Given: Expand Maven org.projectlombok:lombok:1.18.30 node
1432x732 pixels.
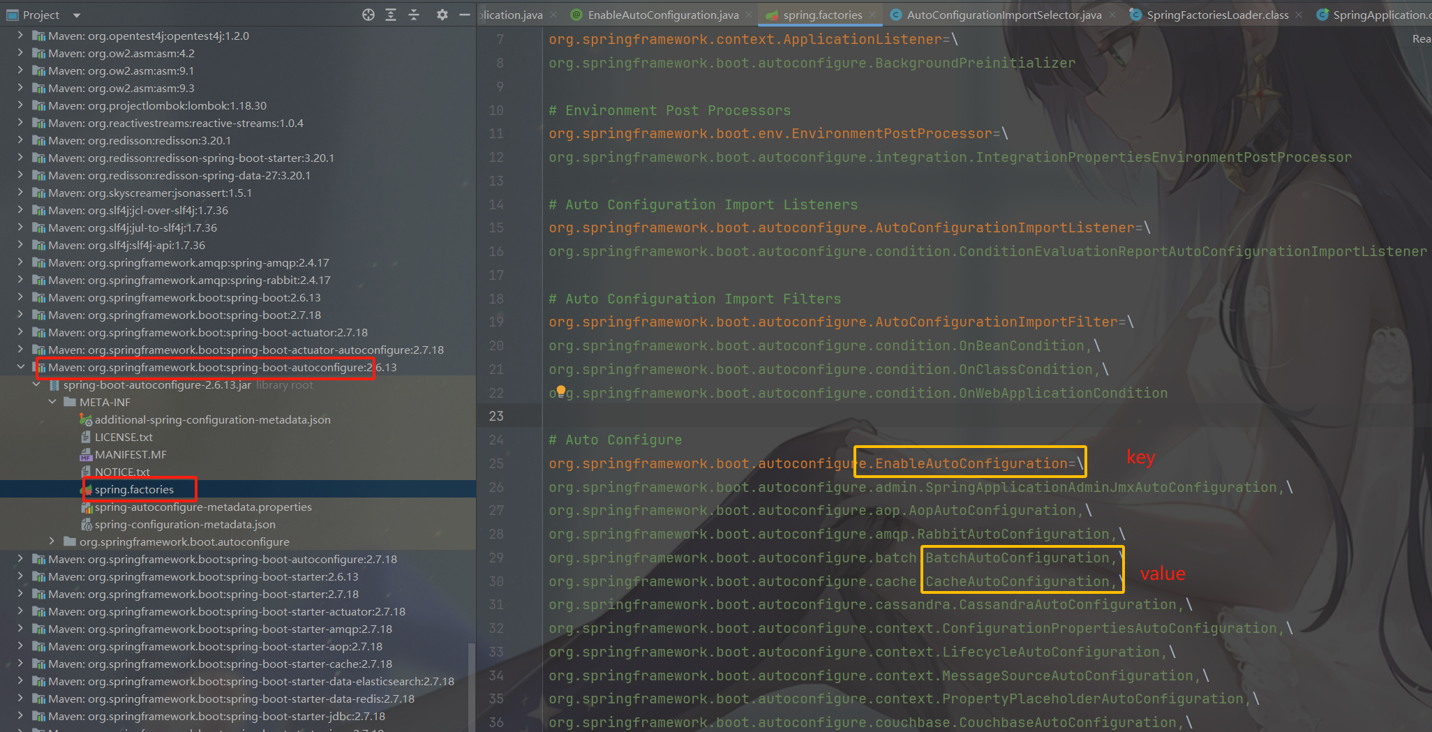Looking at the screenshot, I should click(x=20, y=105).
